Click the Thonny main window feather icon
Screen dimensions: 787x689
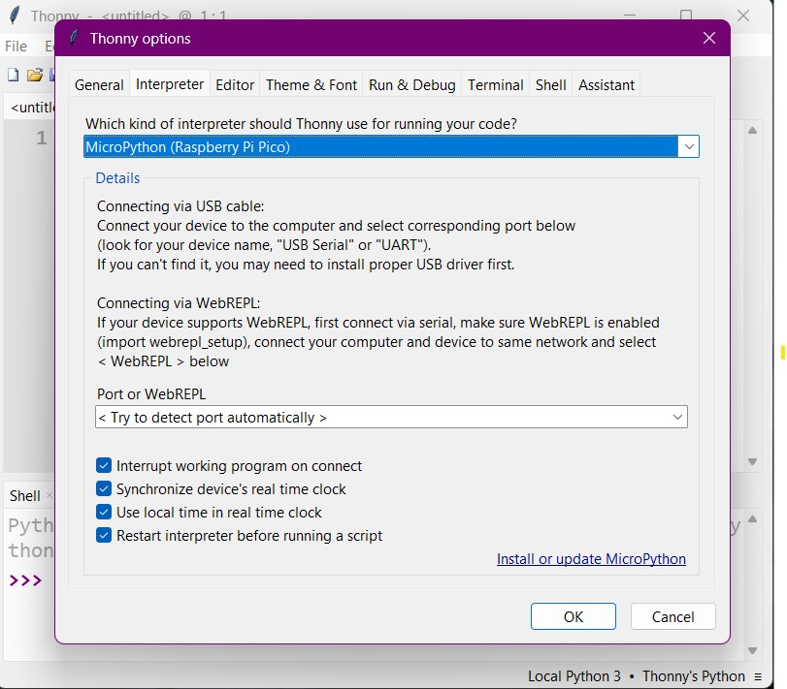point(15,16)
